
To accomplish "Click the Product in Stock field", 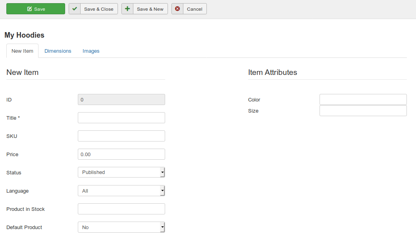I will click(x=121, y=209).
